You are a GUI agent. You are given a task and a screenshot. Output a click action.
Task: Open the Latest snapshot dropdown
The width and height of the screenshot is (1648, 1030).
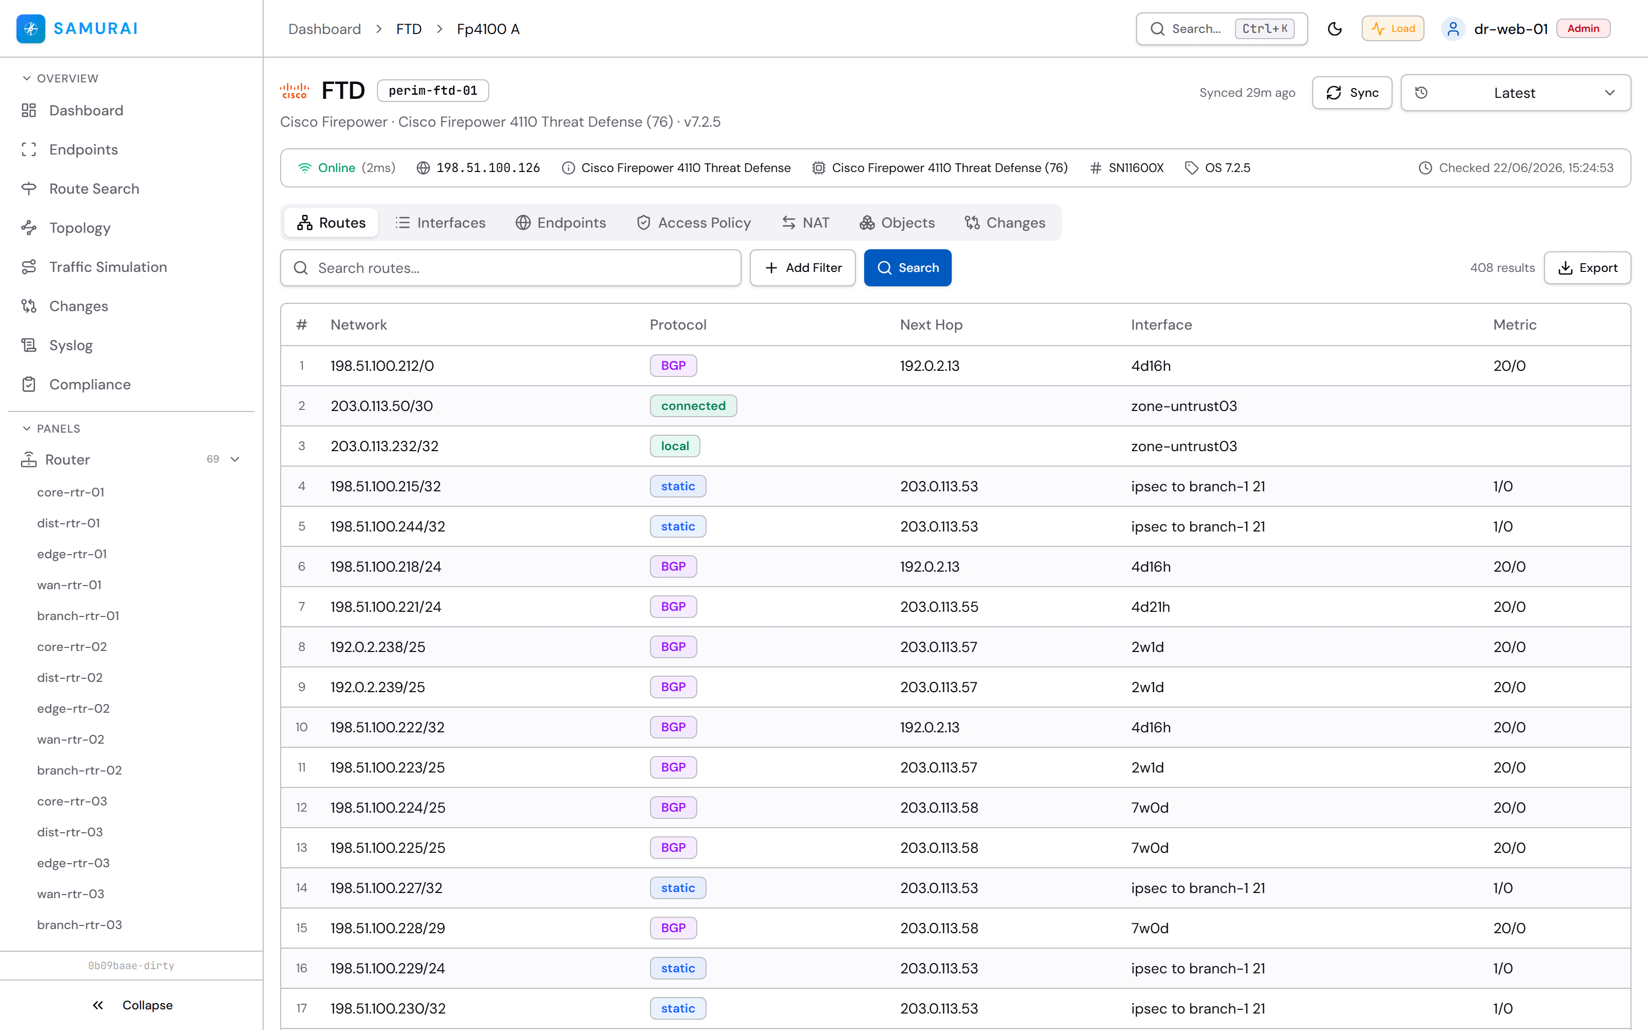pos(1515,93)
